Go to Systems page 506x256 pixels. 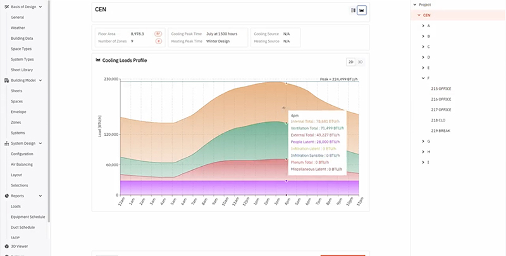(x=18, y=133)
